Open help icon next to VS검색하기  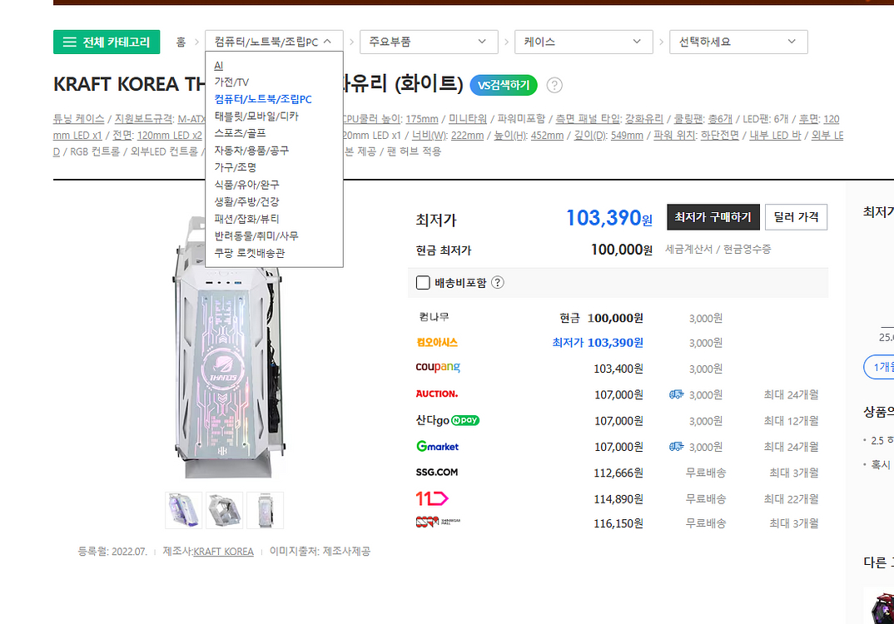[554, 85]
